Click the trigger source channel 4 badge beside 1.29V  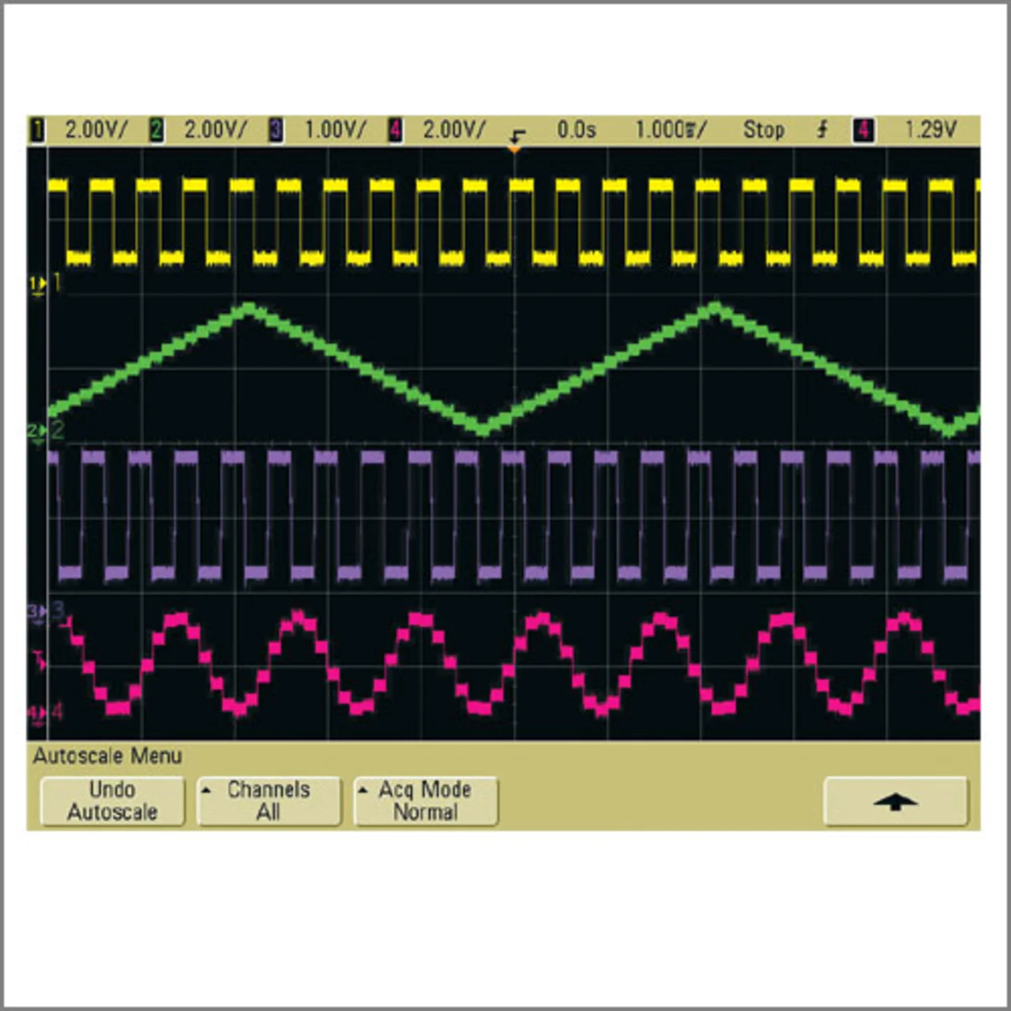click(863, 130)
